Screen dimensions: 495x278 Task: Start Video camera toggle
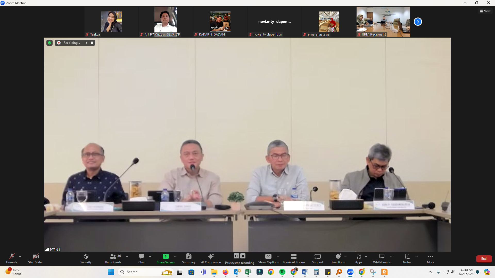click(x=36, y=256)
